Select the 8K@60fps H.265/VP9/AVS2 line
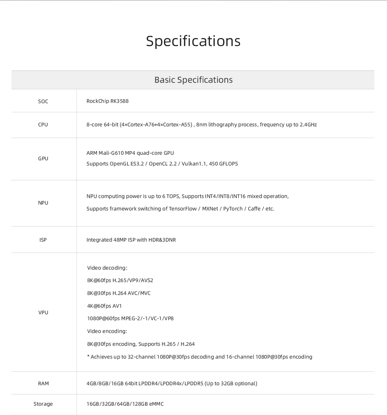 pyautogui.click(x=120, y=280)
